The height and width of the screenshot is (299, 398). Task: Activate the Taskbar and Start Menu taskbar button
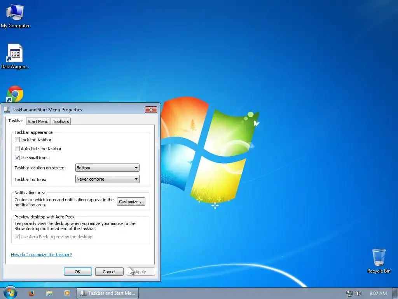click(108, 293)
